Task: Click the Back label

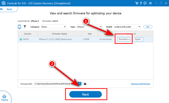Action: [x=10, y=9]
